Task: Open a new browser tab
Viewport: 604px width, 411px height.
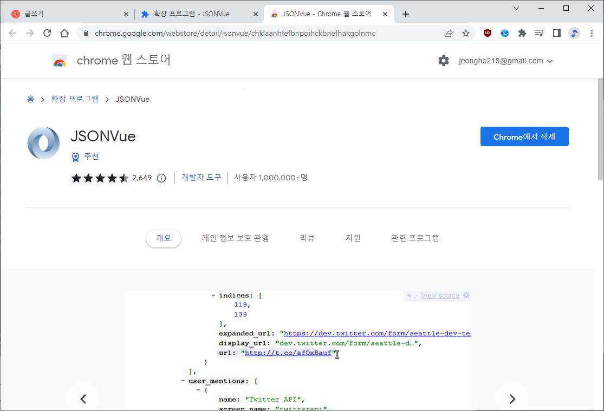Action: (x=405, y=14)
